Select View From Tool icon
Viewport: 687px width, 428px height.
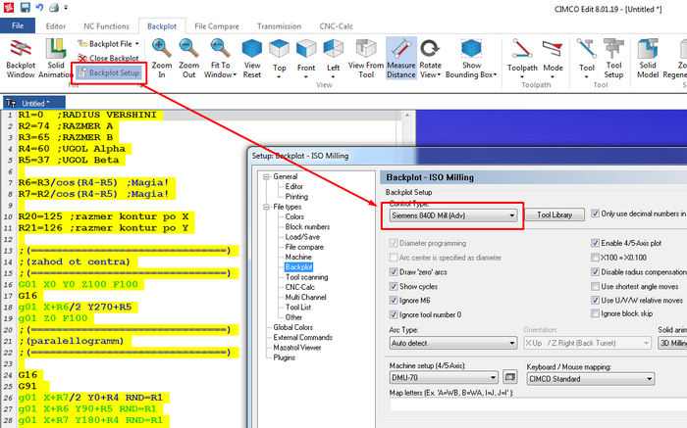coord(366,57)
